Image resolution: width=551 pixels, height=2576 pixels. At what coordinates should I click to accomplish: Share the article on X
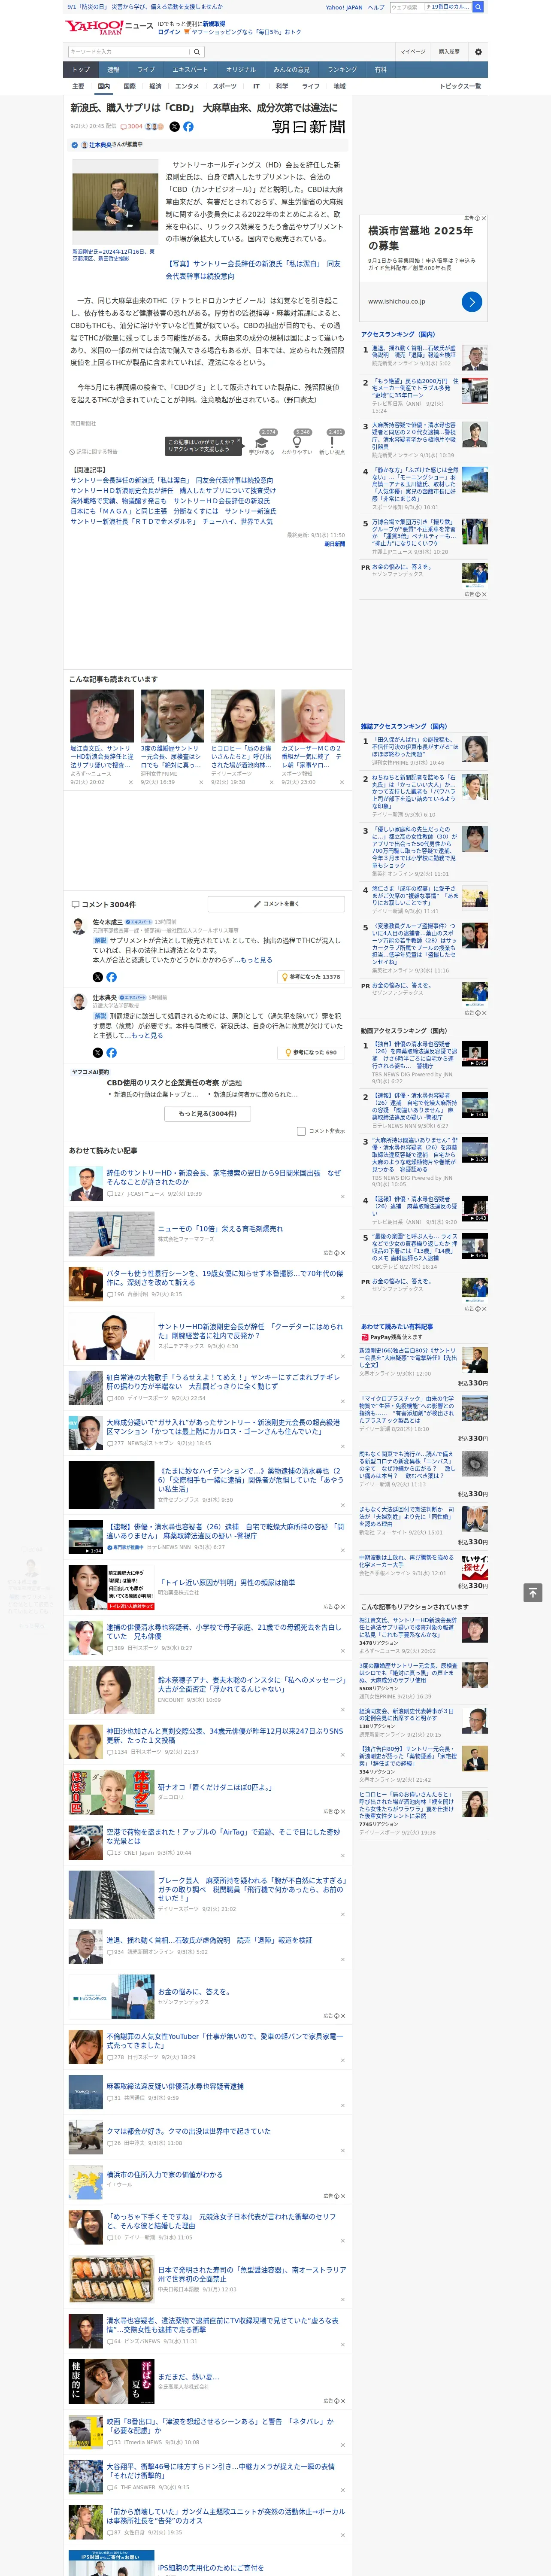pos(174,127)
